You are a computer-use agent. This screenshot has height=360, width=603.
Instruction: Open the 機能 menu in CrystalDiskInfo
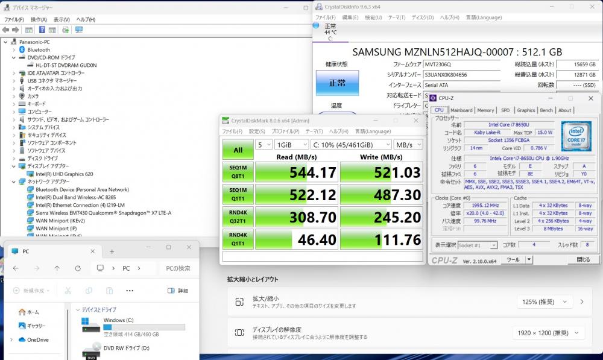coord(373,17)
